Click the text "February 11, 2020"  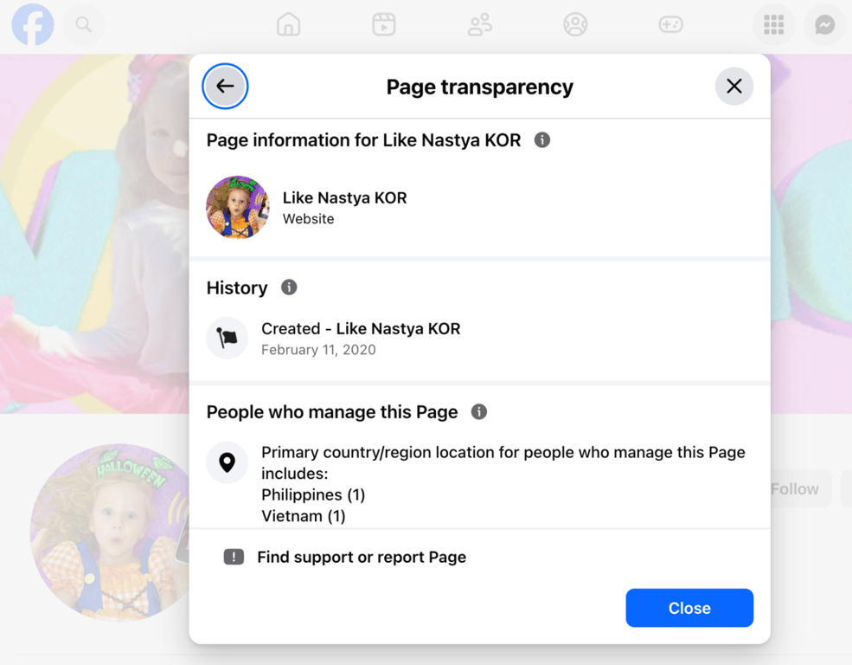[318, 350]
